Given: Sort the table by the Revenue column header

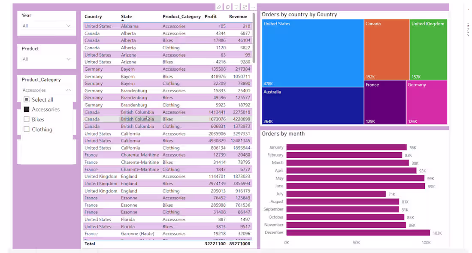Looking at the screenshot, I should click(238, 16).
